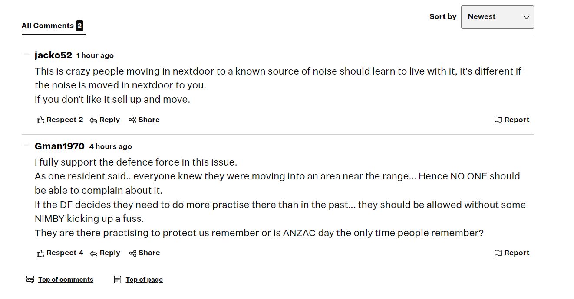
Task: Open the Sort by Newest dropdown
Action: point(497,17)
